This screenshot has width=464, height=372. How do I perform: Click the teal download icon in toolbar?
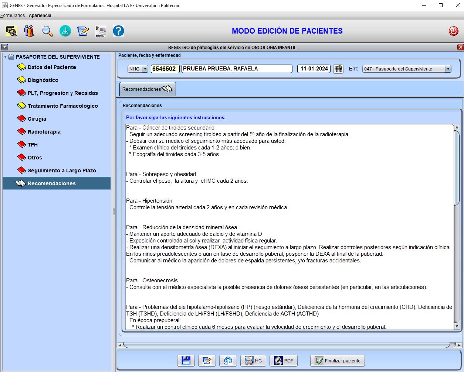click(x=65, y=31)
